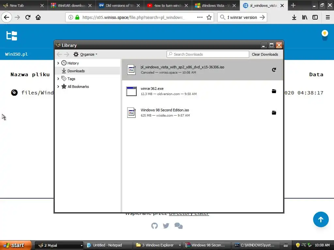The height and width of the screenshot is (250, 334).
Task: Expand the History tree node
Action: [x=58, y=63]
